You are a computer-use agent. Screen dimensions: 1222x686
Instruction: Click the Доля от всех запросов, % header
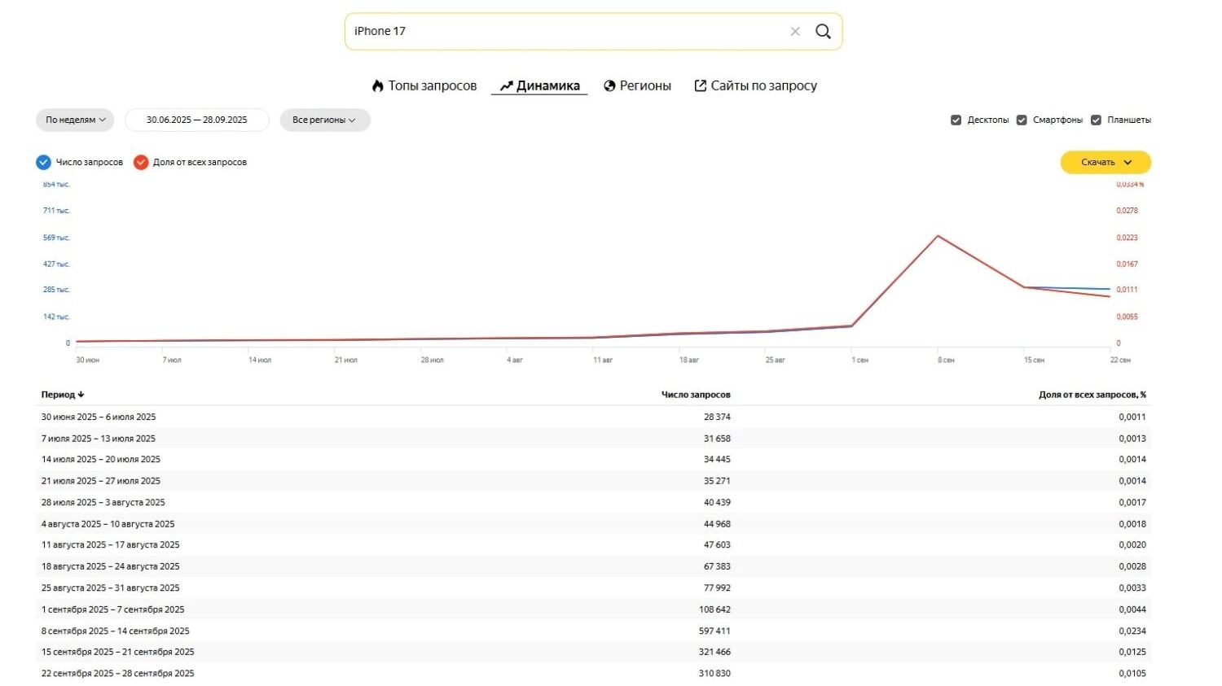point(1092,395)
